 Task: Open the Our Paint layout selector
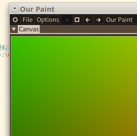tap(121, 20)
